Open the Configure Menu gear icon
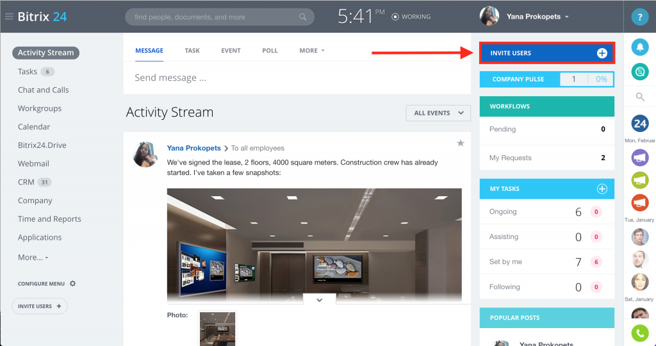Image resolution: width=656 pixels, height=346 pixels. (x=73, y=283)
